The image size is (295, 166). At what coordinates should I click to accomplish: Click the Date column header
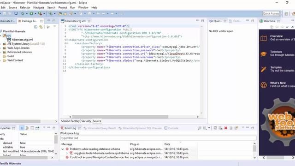point(167,144)
